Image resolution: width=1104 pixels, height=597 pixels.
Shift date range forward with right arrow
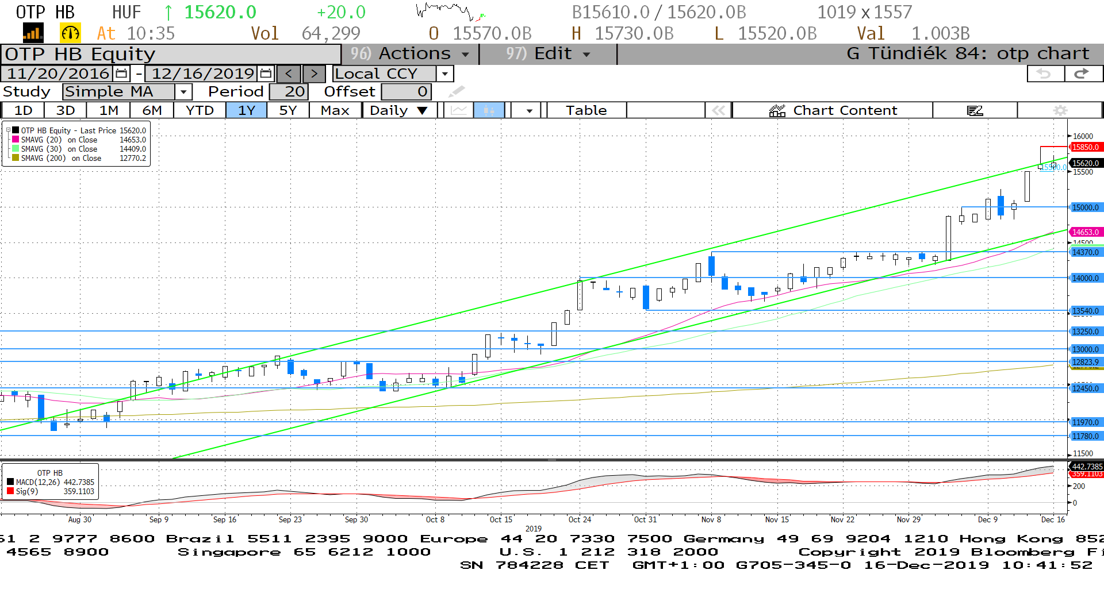click(314, 74)
